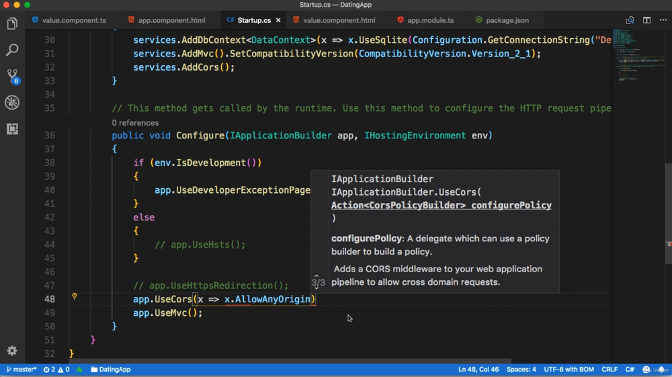Open Source Control with 6 pending changes
The image size is (672, 377).
pyautogui.click(x=12, y=76)
